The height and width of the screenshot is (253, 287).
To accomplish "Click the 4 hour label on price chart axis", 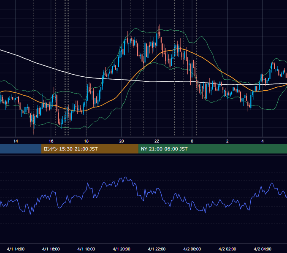I will click(263, 141).
